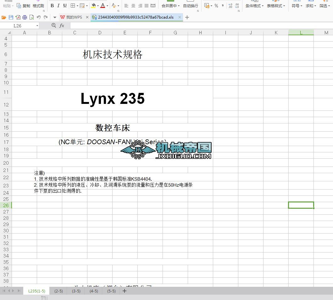Click the currency number format icon
The width and height of the screenshot is (333, 300).
click(x=207, y=6)
